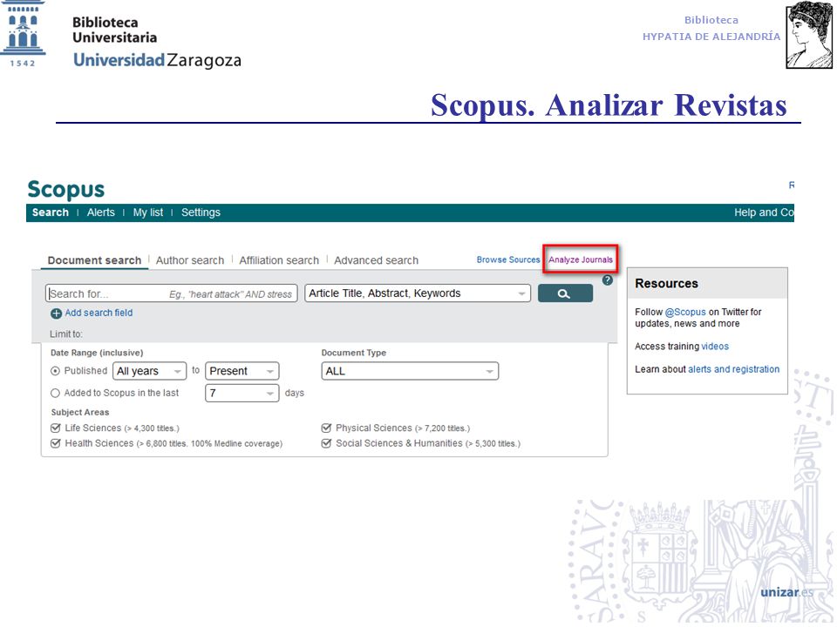
Task: Open the training videos link
Action: point(715,347)
